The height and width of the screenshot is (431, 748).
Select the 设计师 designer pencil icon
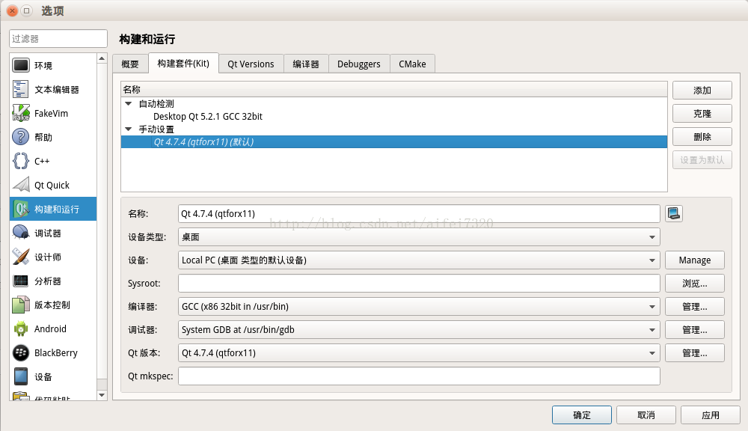(x=21, y=257)
